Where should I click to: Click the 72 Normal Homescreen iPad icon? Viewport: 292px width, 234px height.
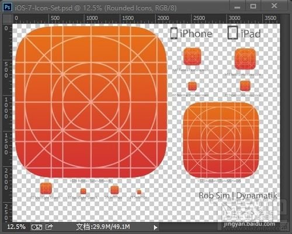(245, 86)
